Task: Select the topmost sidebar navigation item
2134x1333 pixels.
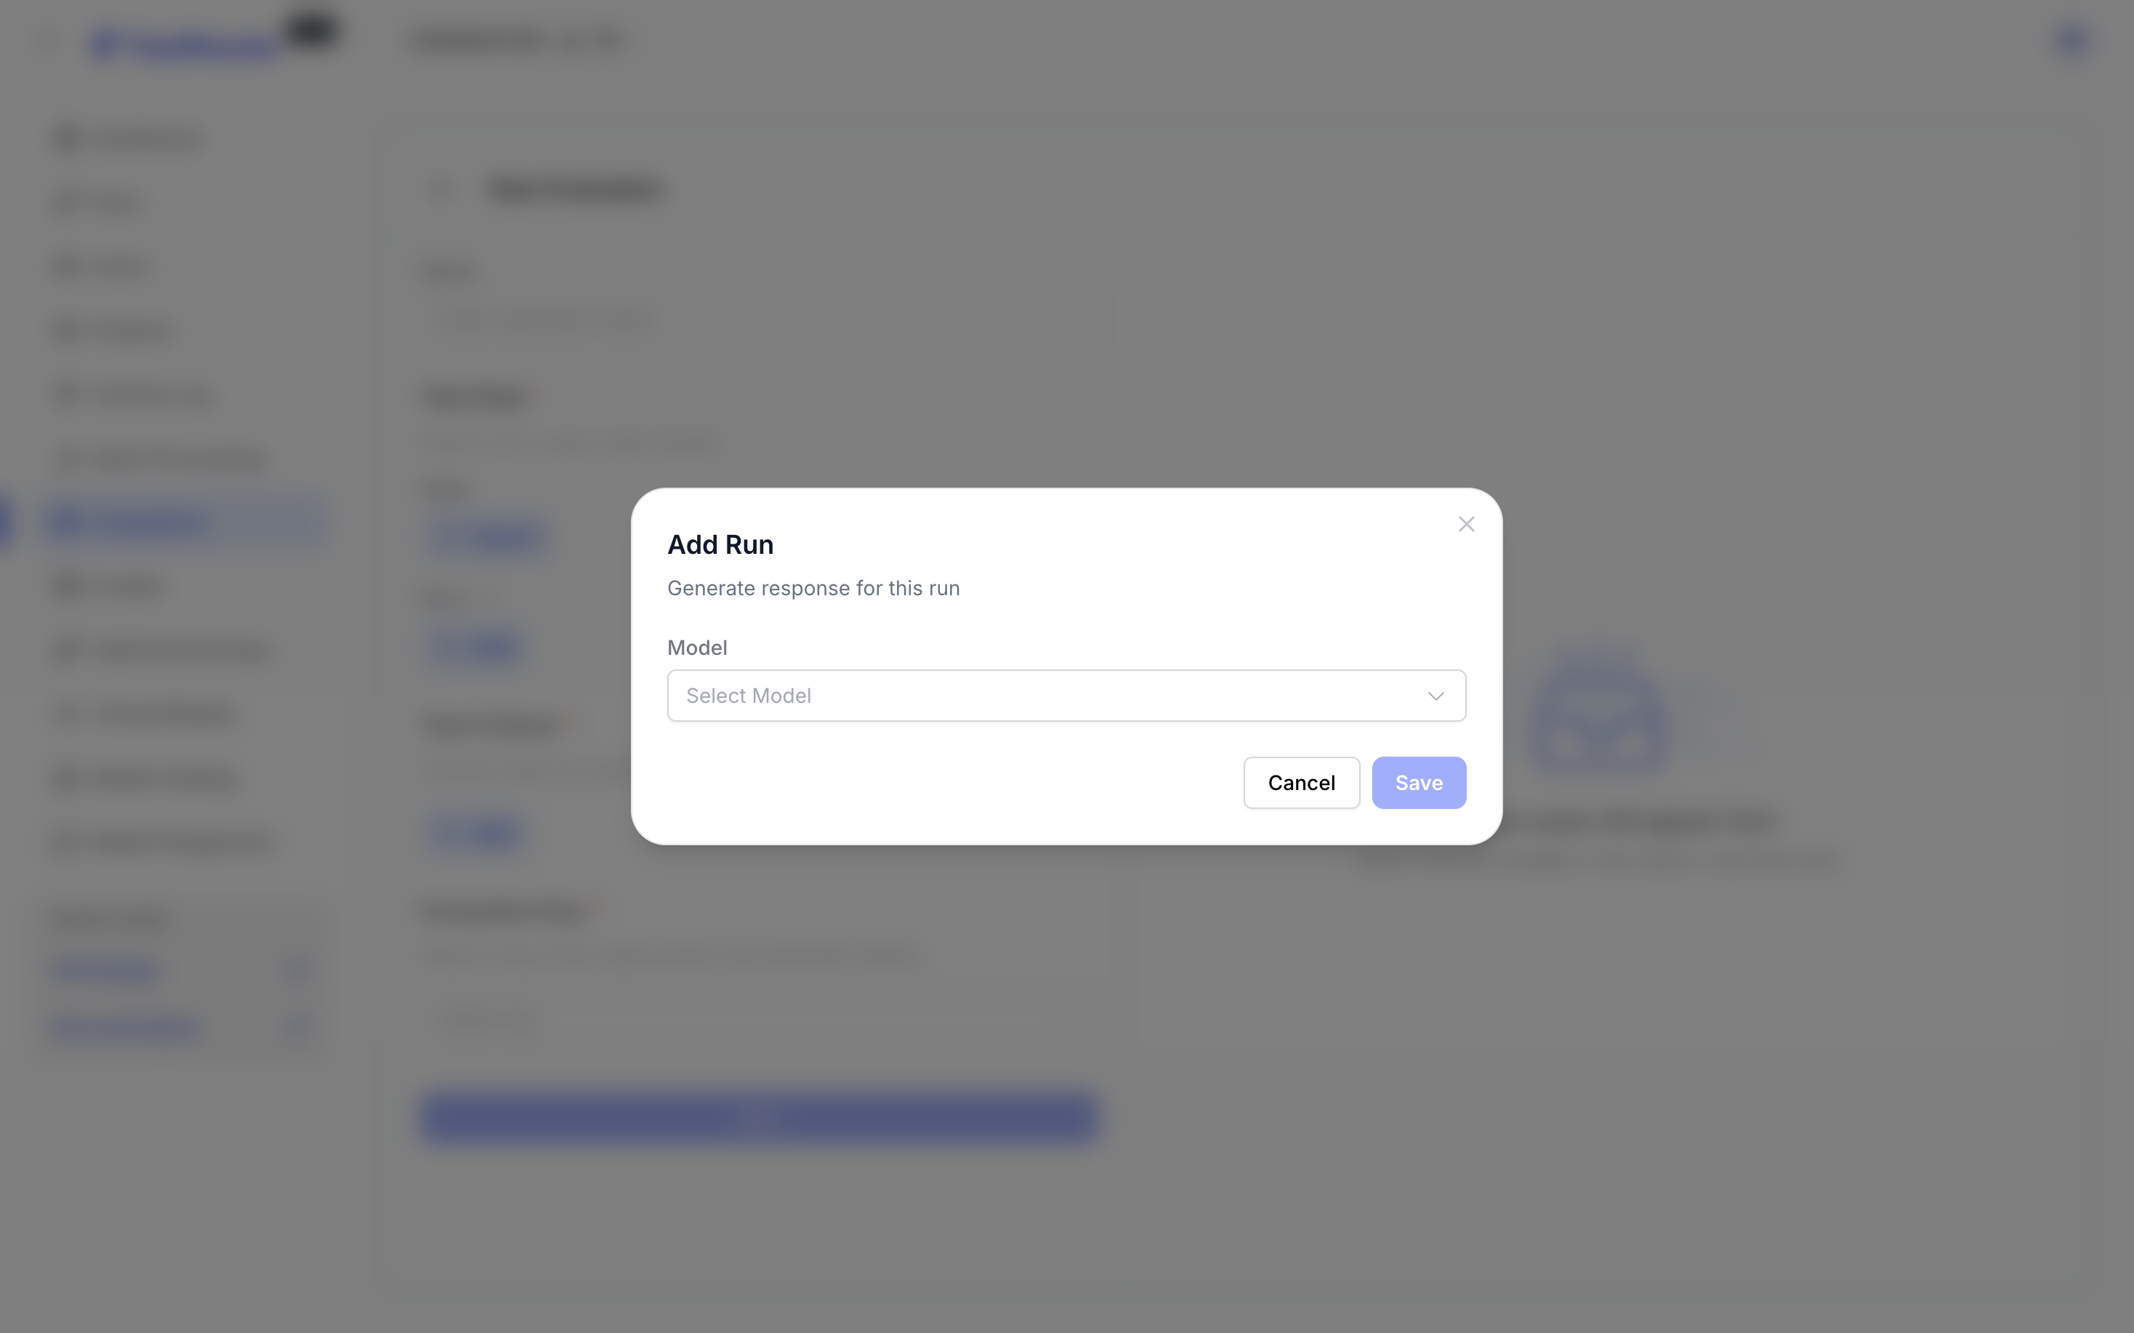Action: 132,140
